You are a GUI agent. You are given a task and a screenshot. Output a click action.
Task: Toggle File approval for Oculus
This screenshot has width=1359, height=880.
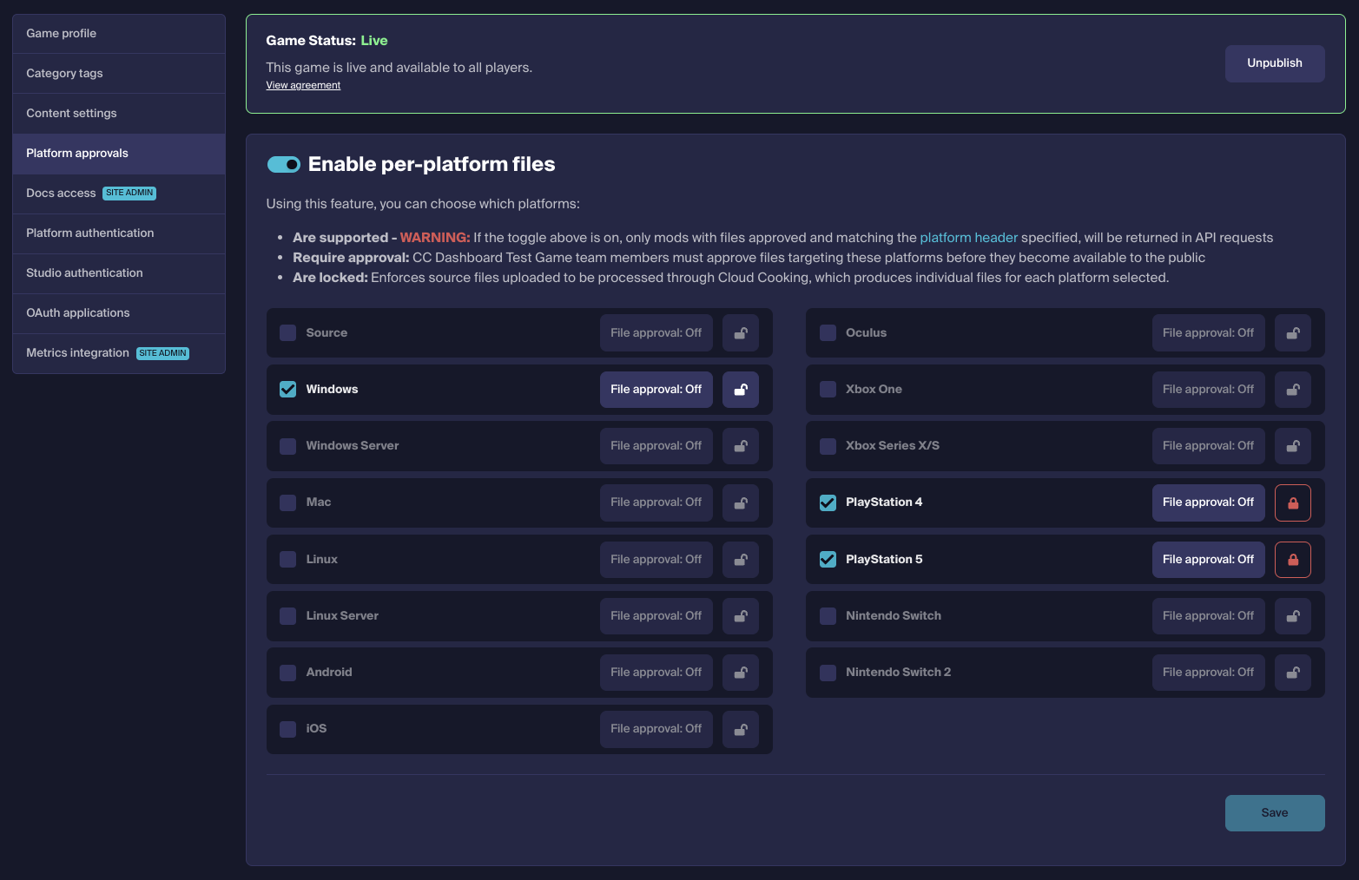tap(1209, 333)
